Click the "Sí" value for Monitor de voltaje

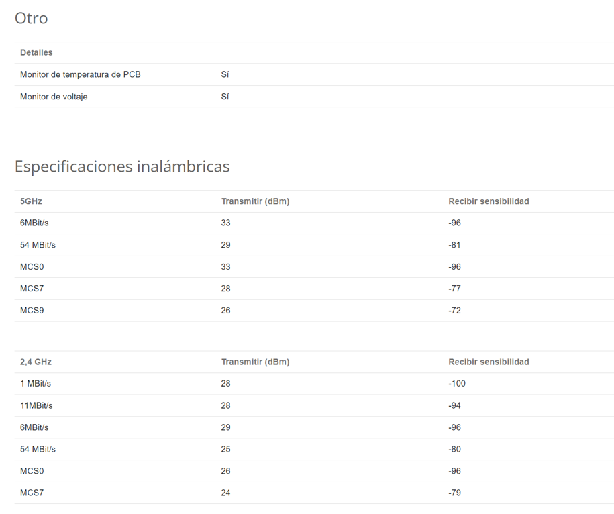click(x=225, y=97)
